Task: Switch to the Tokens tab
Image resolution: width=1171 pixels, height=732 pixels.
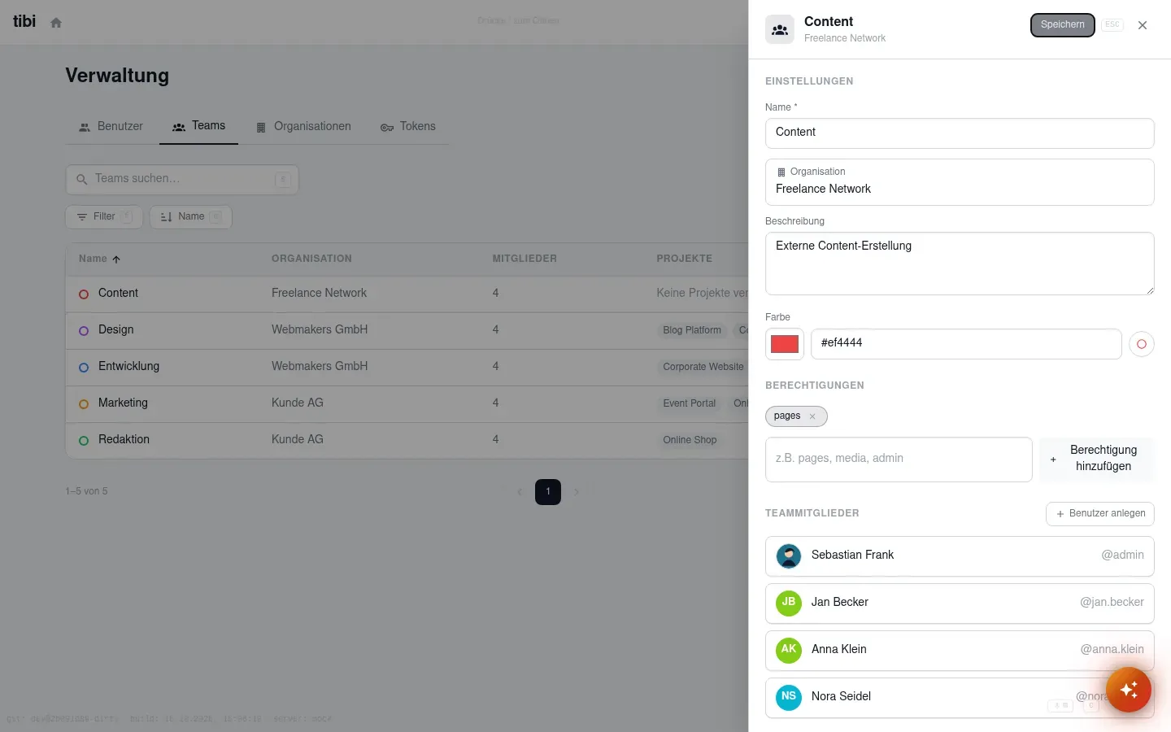Action: tap(408, 127)
